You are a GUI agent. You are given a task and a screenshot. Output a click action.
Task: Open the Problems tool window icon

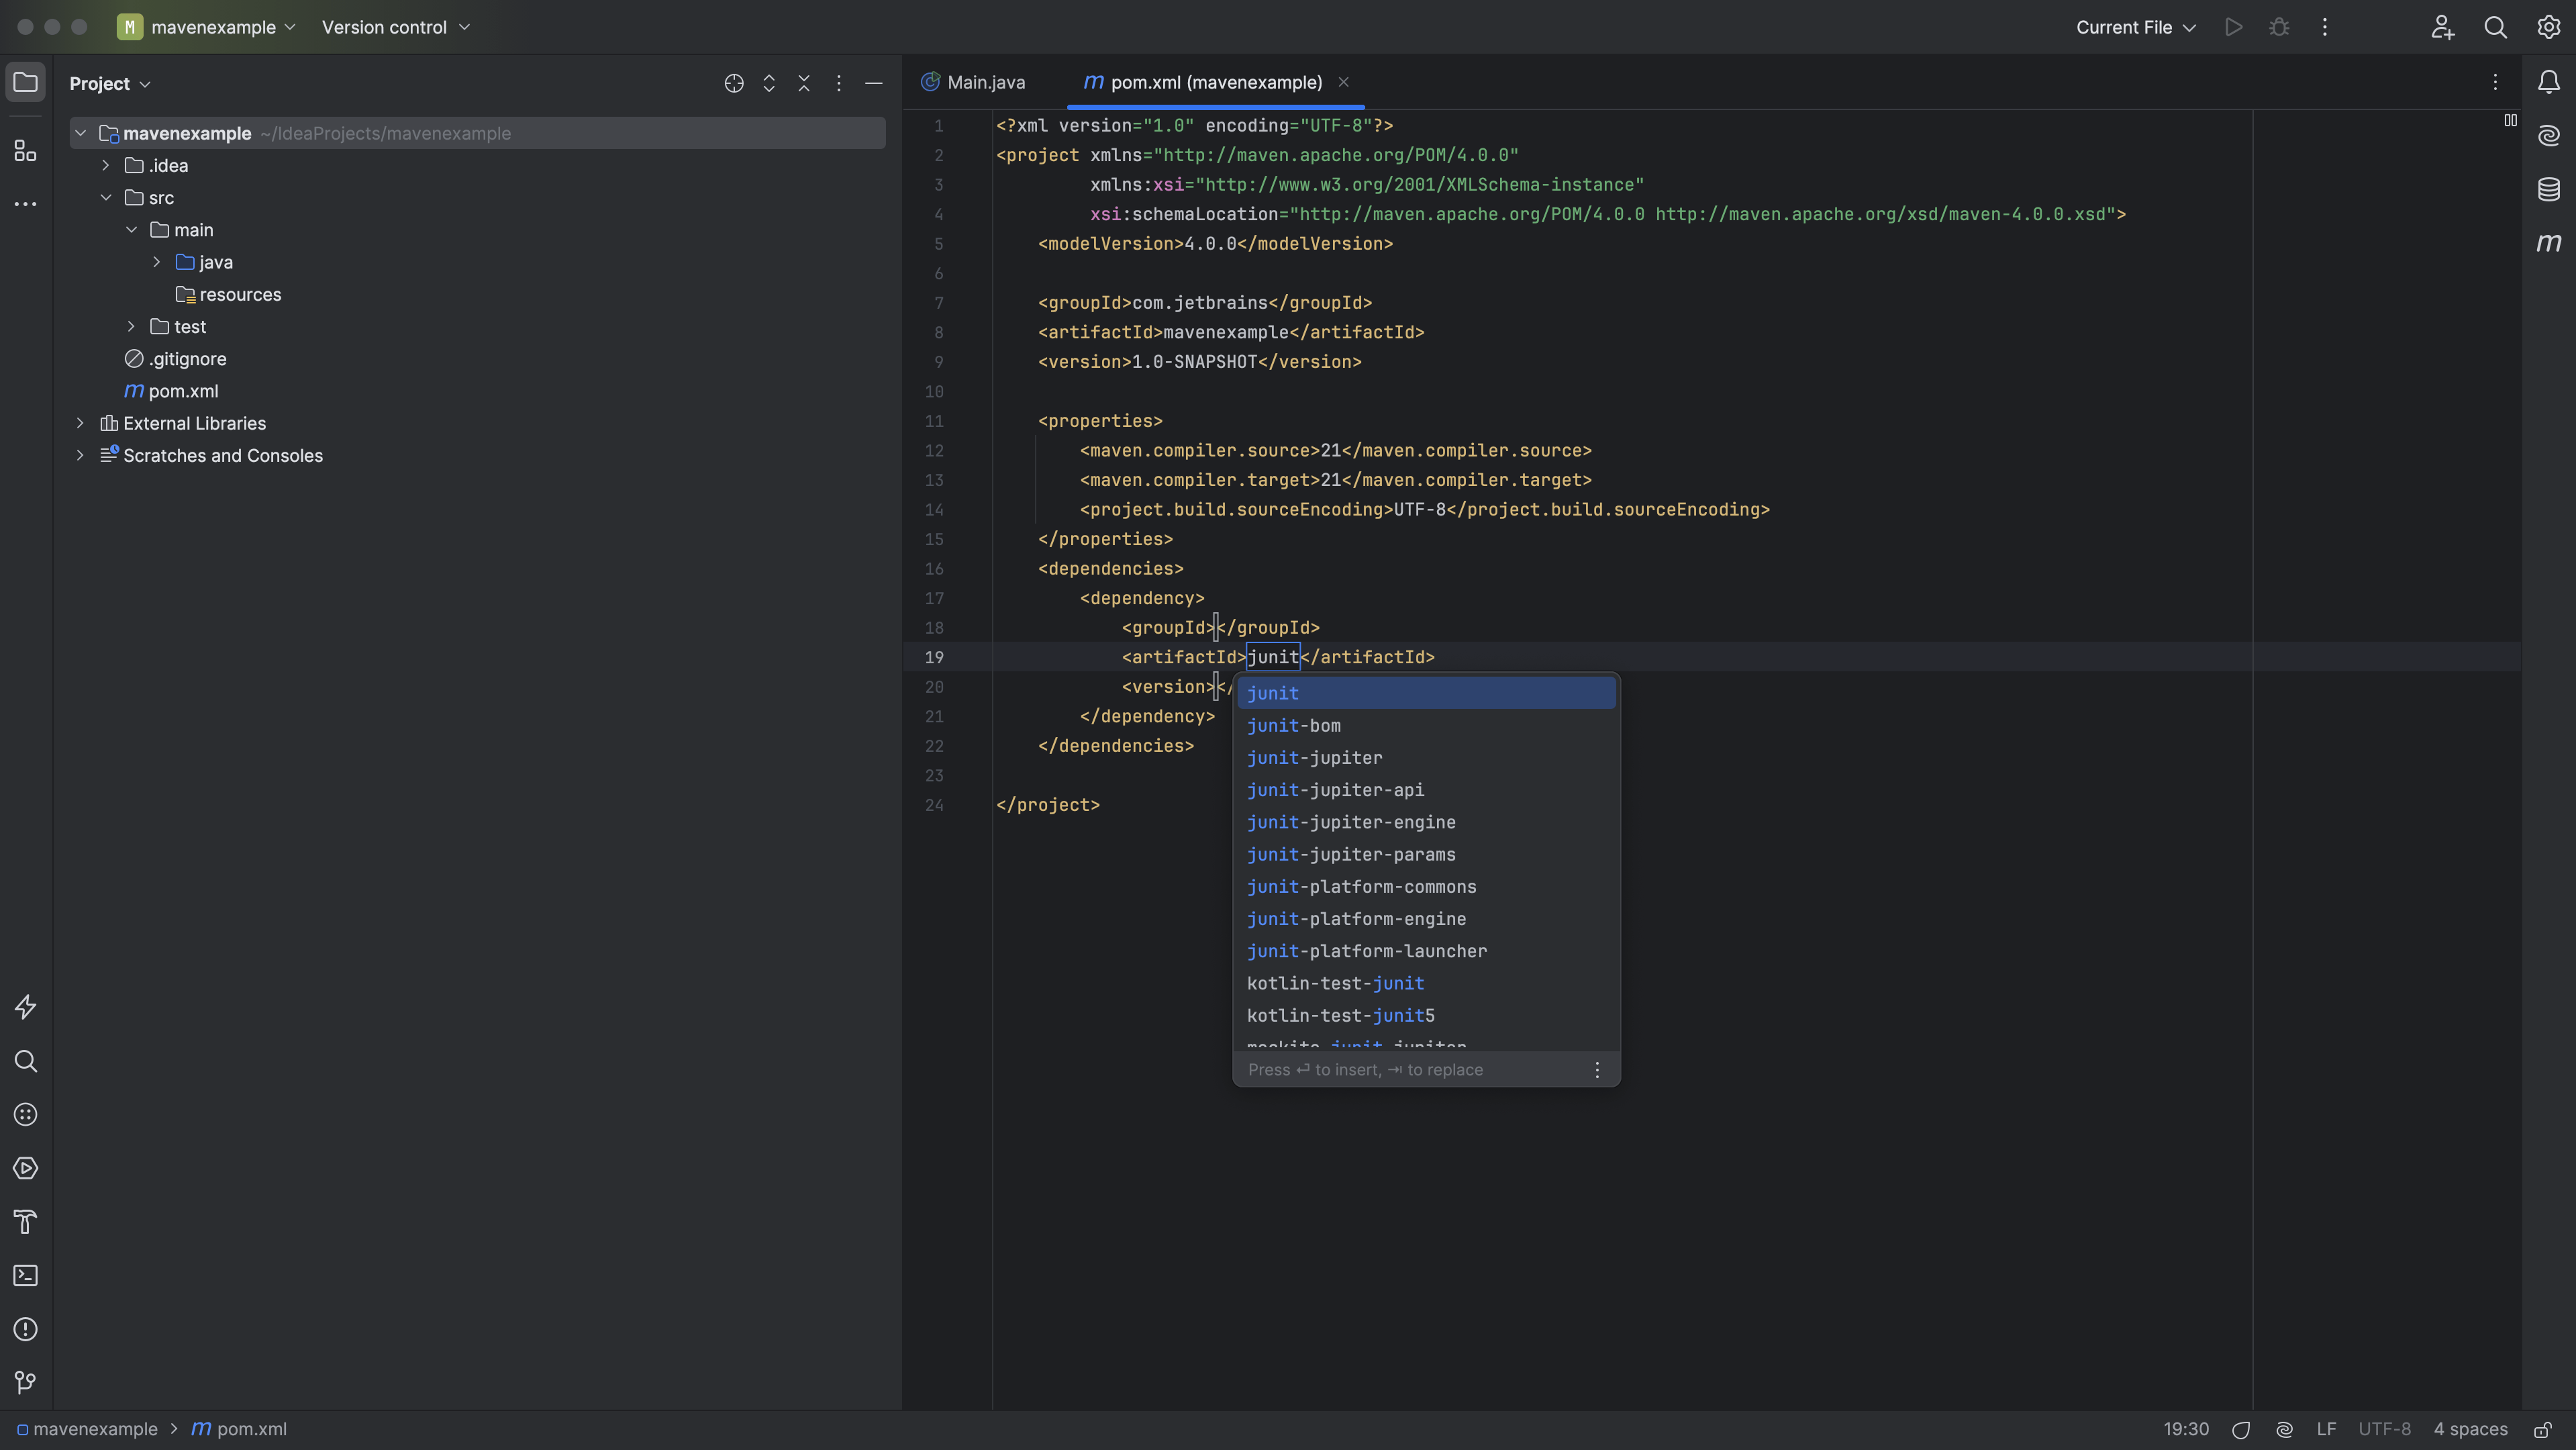(x=25, y=1329)
